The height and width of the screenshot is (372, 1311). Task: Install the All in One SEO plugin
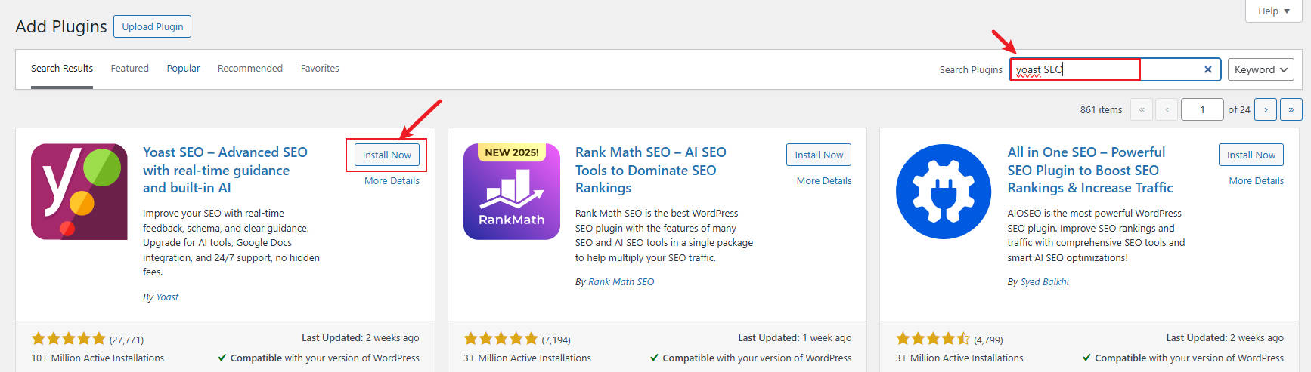point(1251,155)
